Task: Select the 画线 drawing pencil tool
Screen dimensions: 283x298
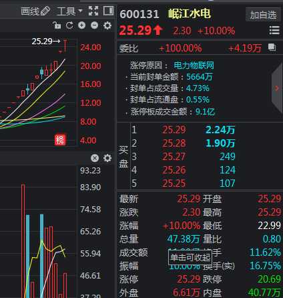Action: tap(35, 11)
